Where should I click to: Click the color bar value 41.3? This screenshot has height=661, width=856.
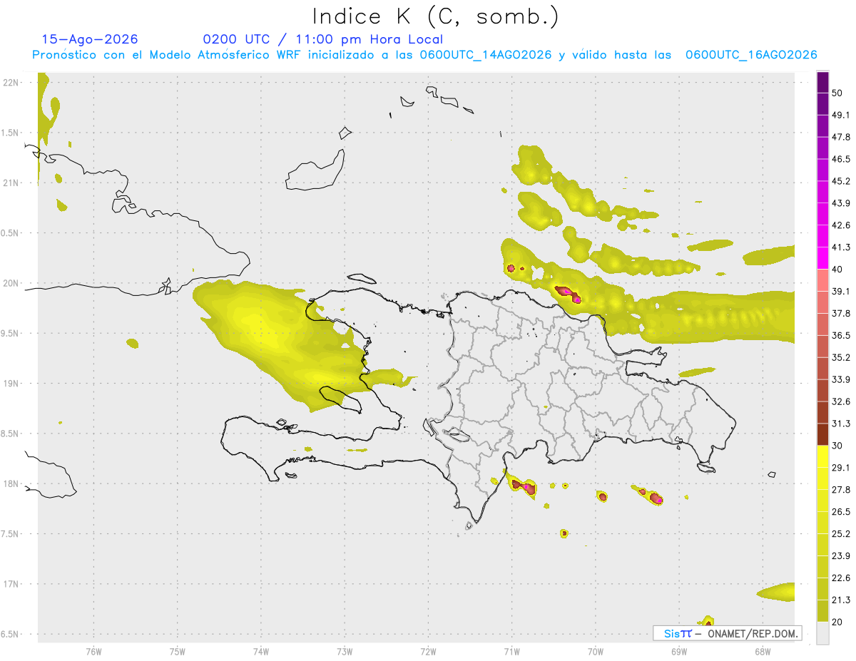tap(841, 247)
